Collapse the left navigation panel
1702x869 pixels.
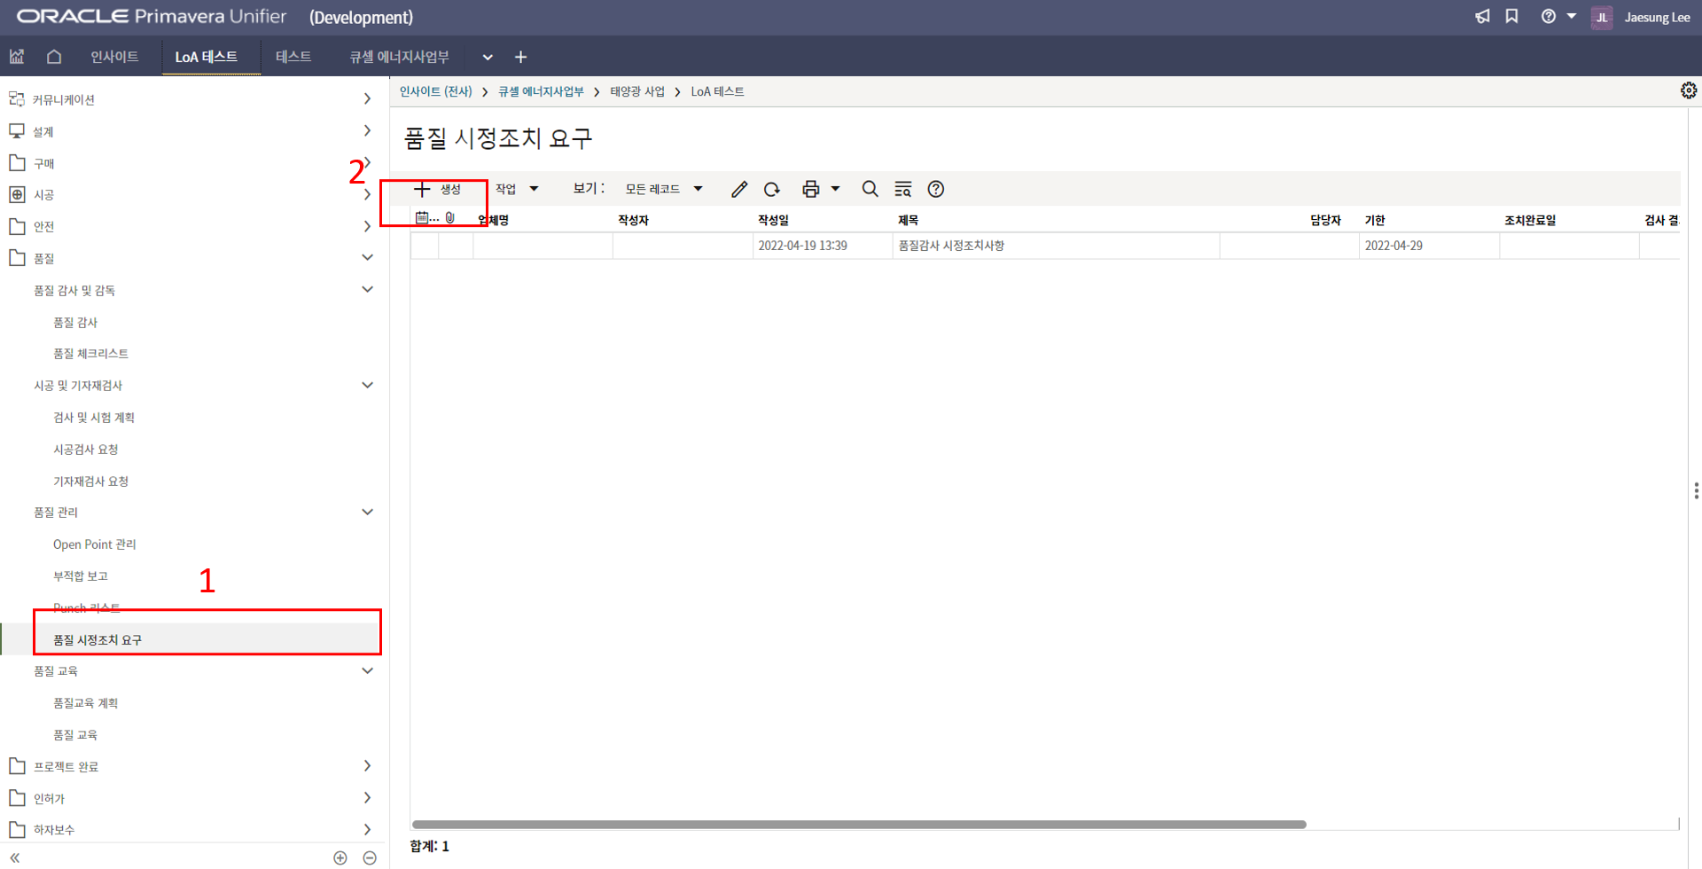[15, 857]
